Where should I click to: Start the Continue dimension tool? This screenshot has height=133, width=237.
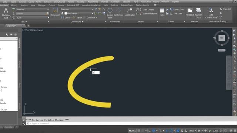click(x=89, y=18)
